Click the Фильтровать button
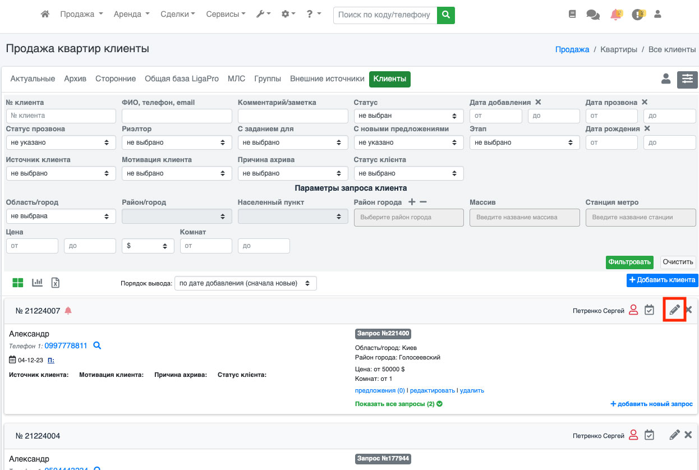 point(629,262)
